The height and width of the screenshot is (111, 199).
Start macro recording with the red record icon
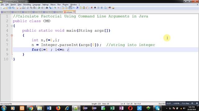click(x=92, y=8)
